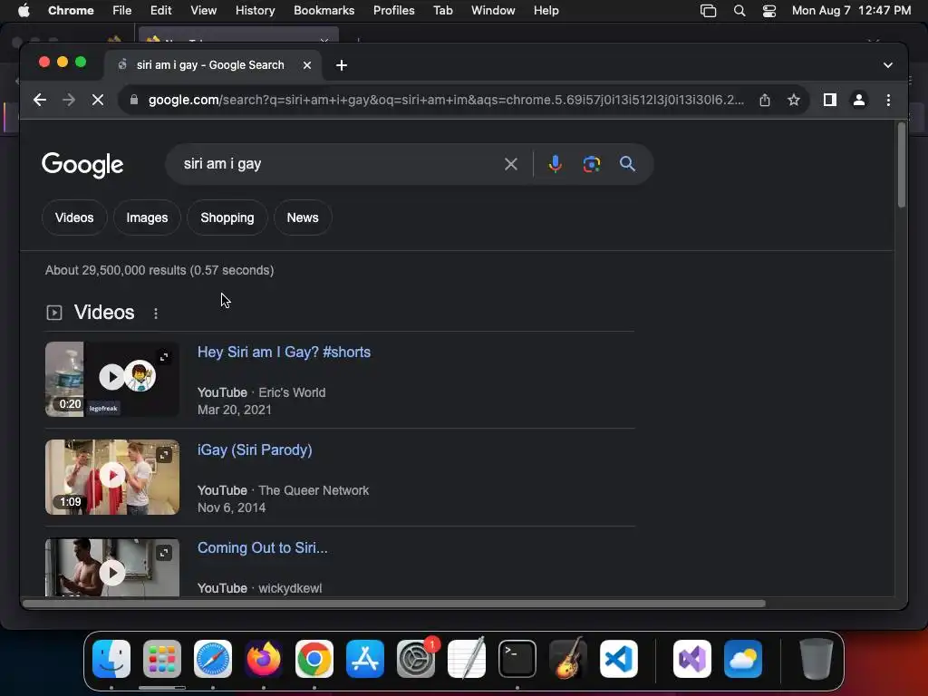Viewport: 928px width, 696px height.
Task: Click the horizontal page scrollbar
Action: 393,604
